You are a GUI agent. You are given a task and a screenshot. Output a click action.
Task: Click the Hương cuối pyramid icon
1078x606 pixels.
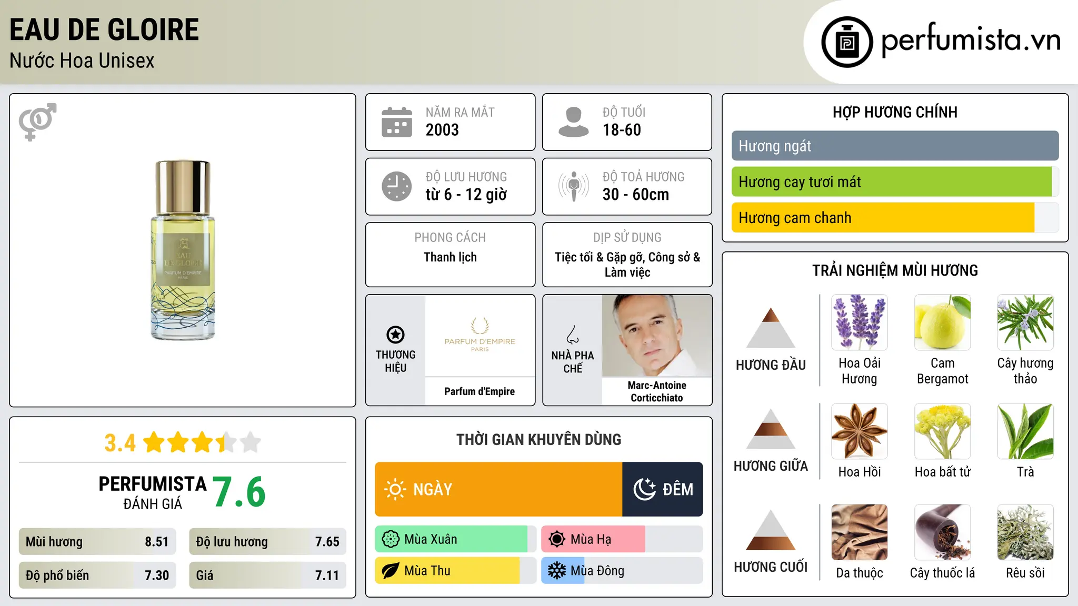point(771,530)
